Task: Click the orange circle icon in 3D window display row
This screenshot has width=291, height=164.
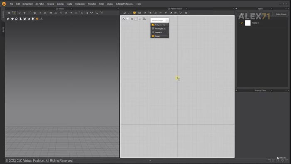Action: 37,19
